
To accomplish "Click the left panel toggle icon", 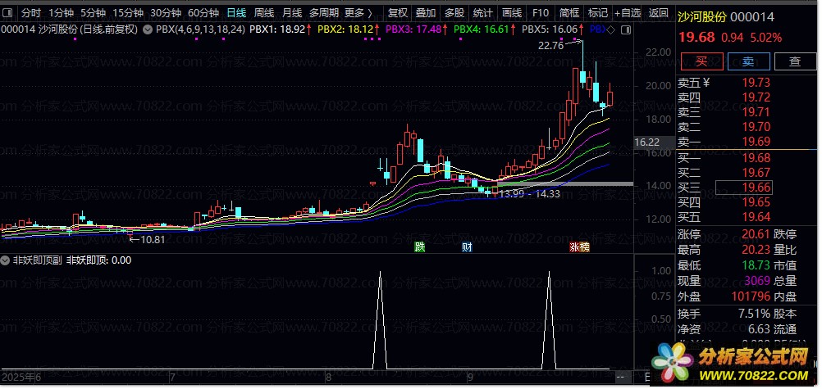I will point(8,13).
